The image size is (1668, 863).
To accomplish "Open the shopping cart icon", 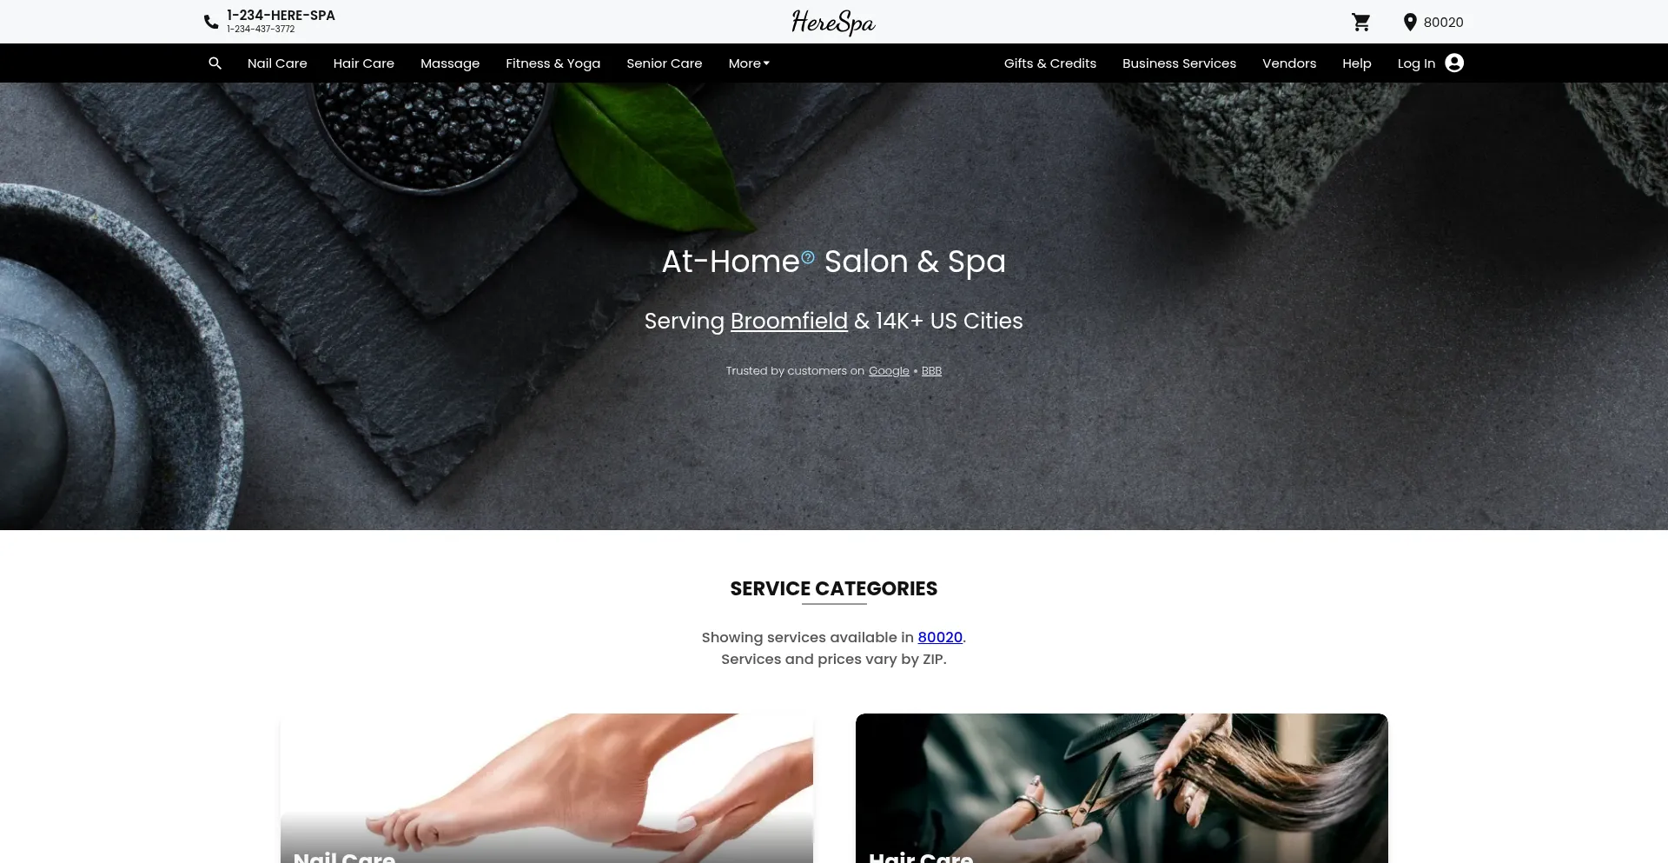I will pos(1360,23).
